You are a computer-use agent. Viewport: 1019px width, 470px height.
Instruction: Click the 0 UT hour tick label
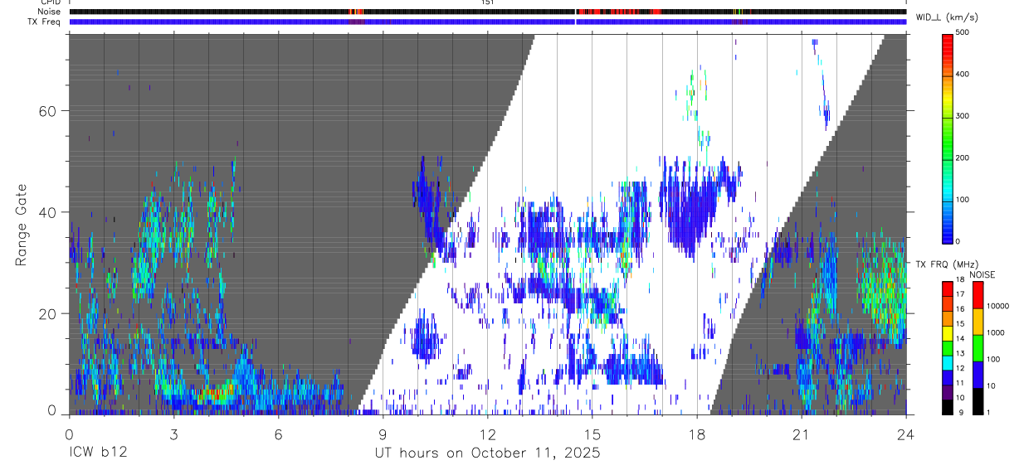click(x=69, y=434)
